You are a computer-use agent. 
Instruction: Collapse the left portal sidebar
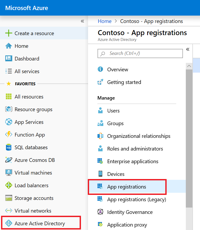(83, 21)
